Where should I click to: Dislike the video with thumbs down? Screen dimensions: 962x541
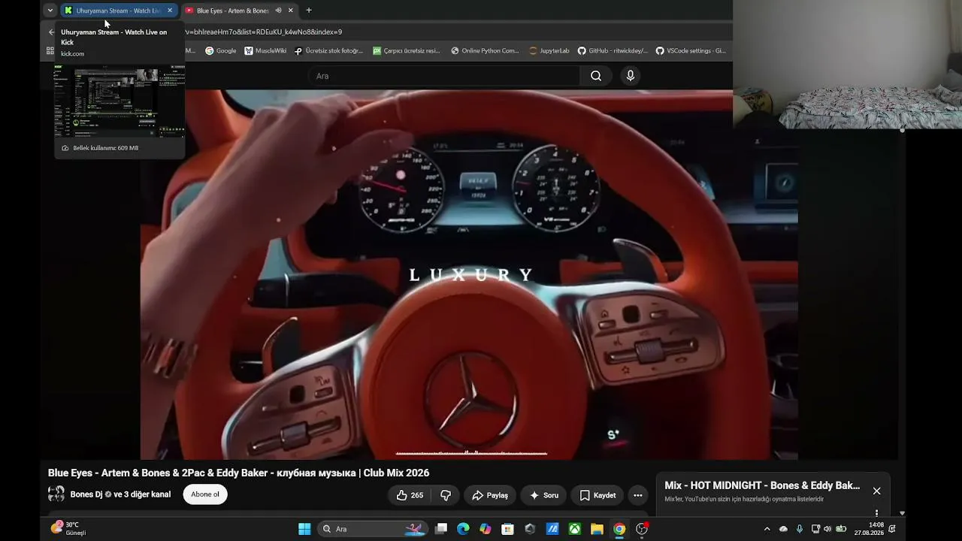point(446,495)
